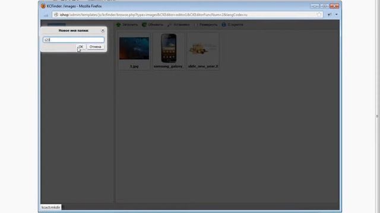Close the Новое имя папки dialog

(x=103, y=31)
